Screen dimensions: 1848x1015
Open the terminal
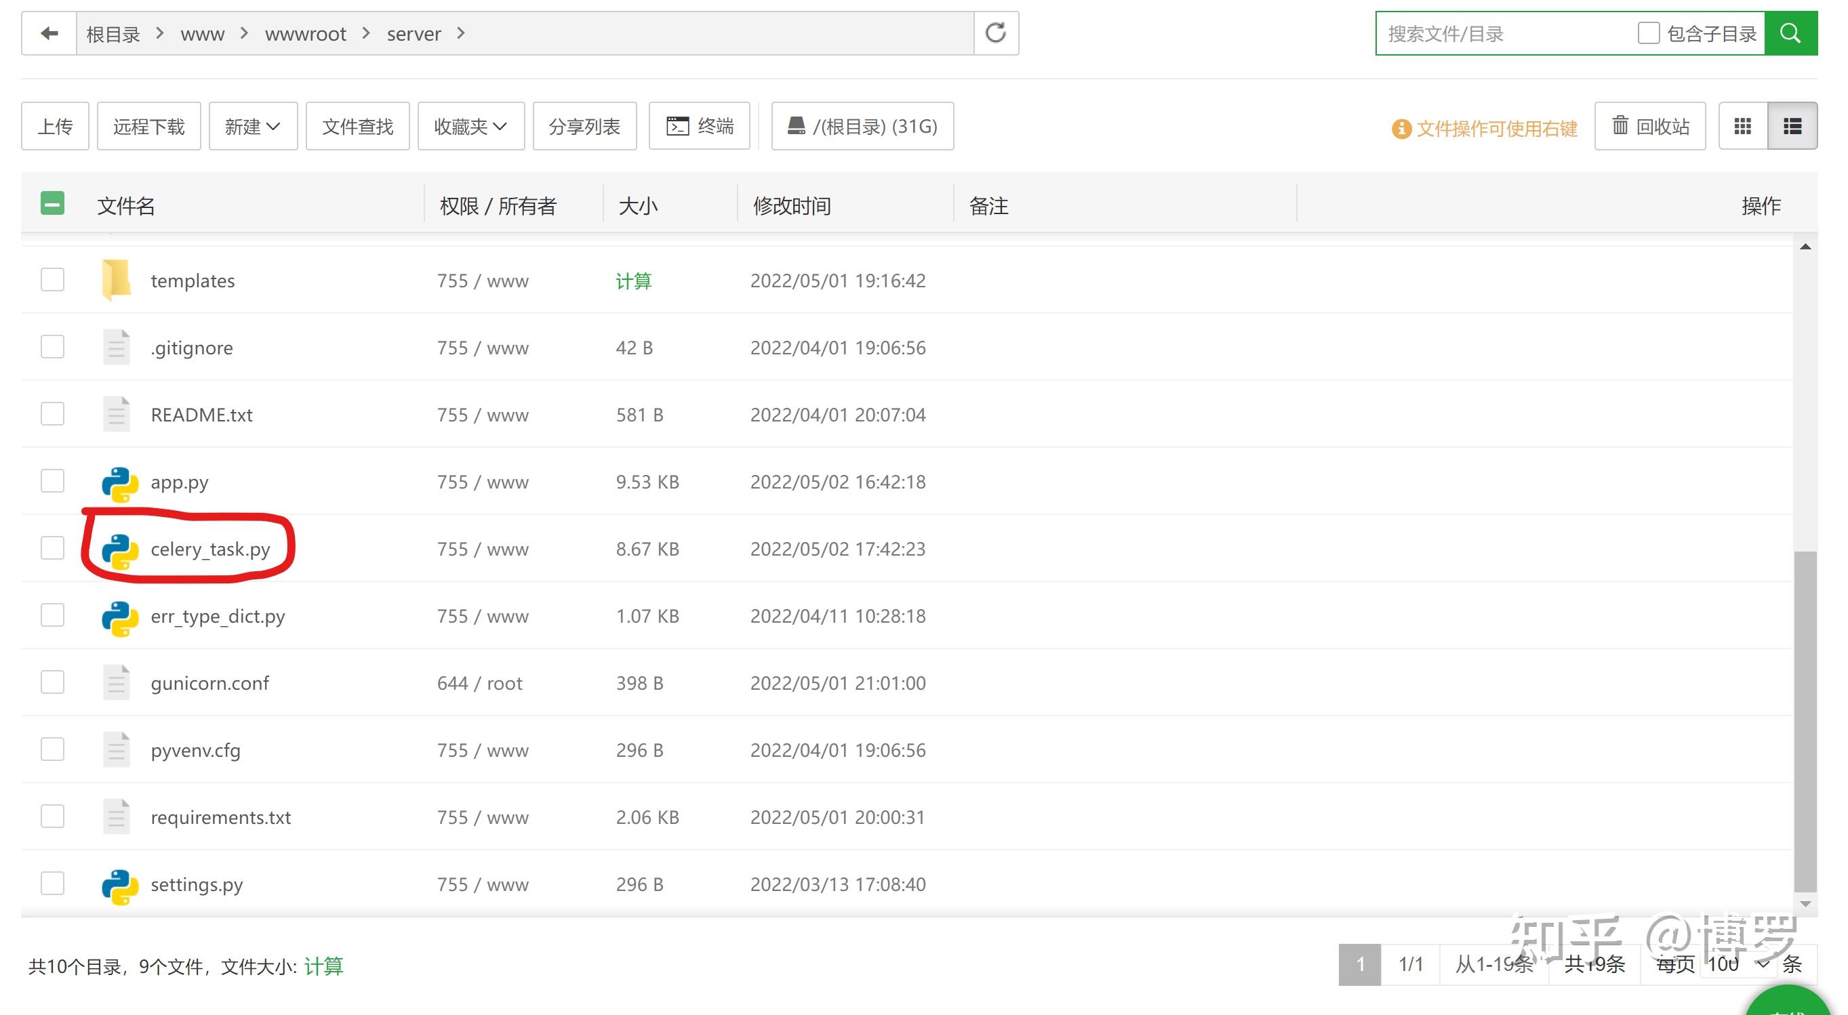click(x=700, y=125)
